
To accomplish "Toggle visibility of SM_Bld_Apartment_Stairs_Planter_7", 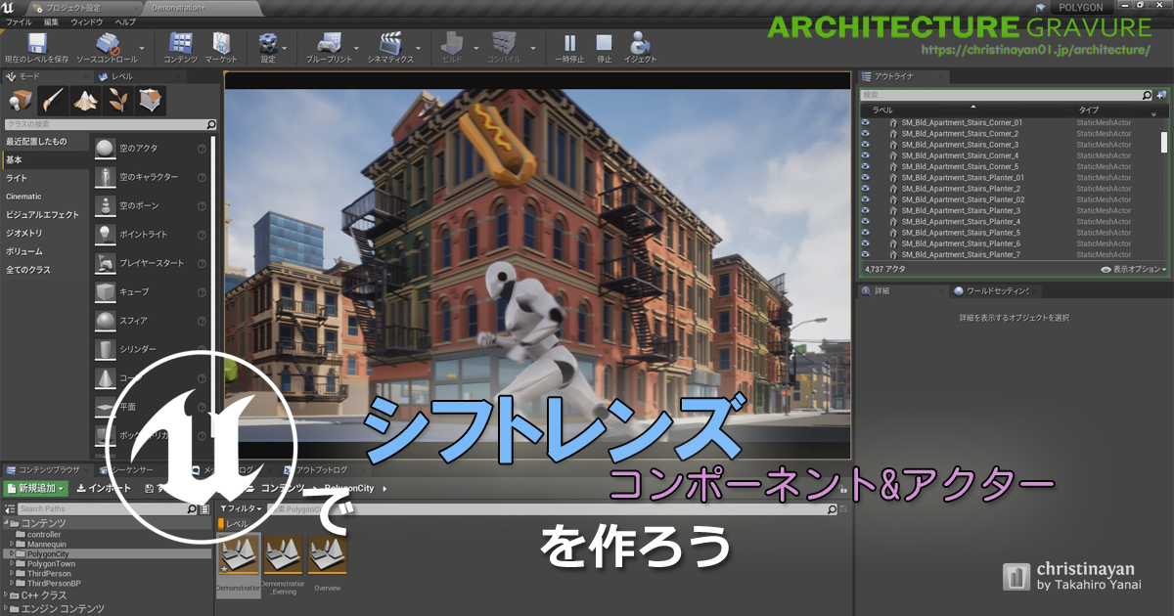I will pyautogui.click(x=865, y=254).
